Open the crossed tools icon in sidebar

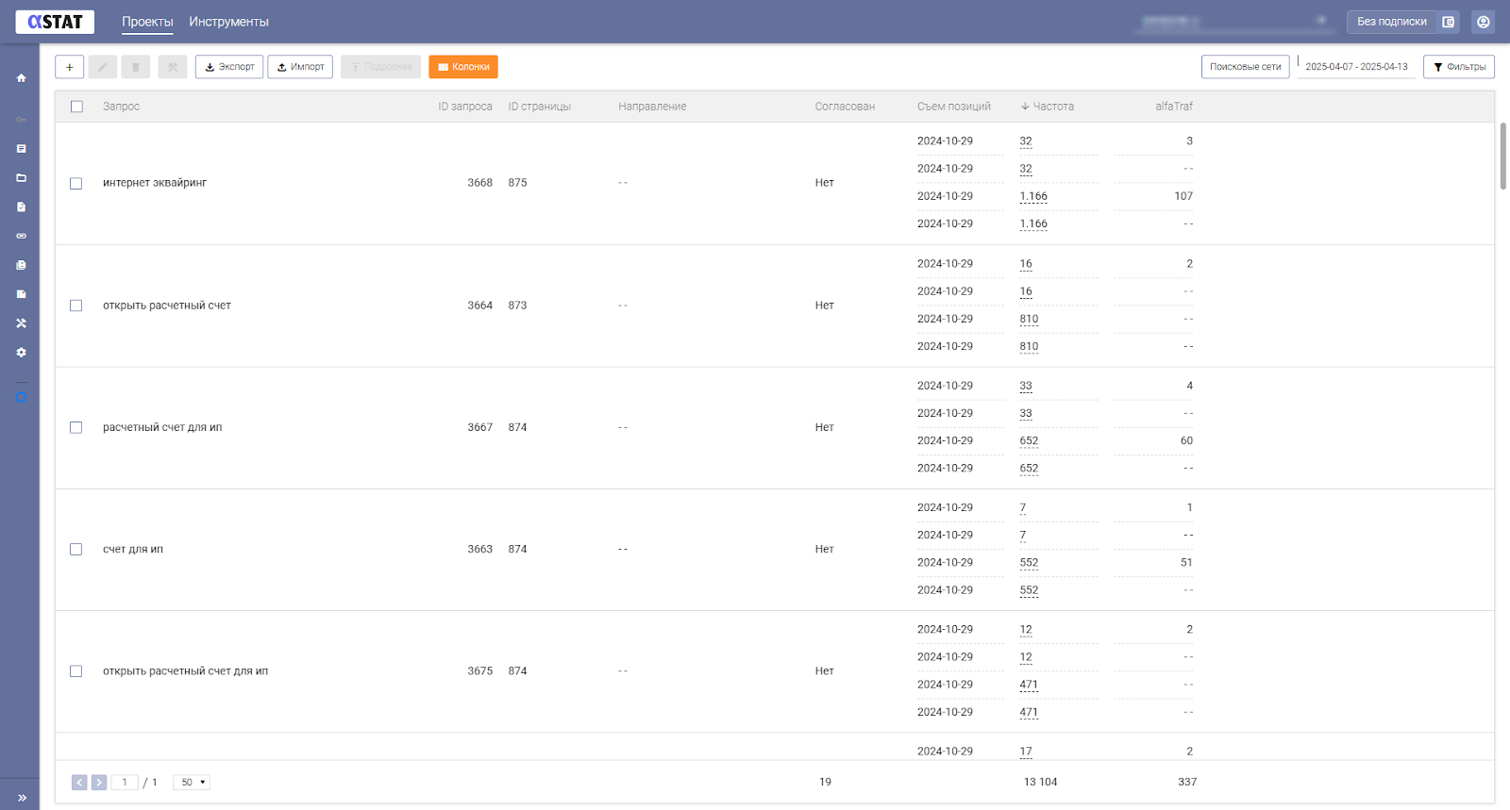click(21, 323)
